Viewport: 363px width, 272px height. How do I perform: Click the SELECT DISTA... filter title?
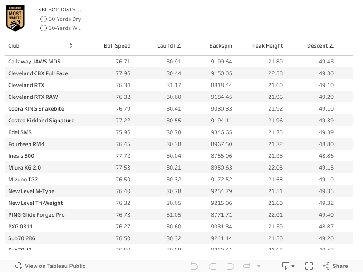(x=60, y=10)
